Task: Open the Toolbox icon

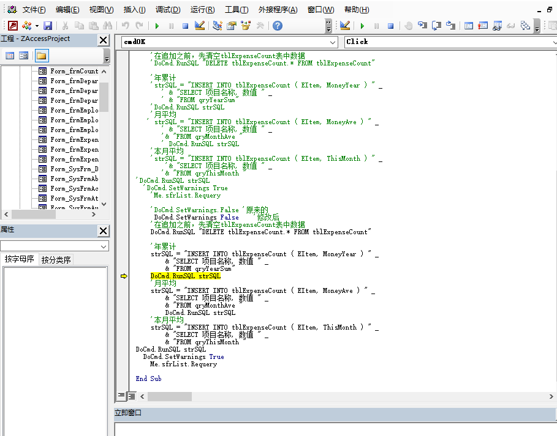Action: [260, 26]
